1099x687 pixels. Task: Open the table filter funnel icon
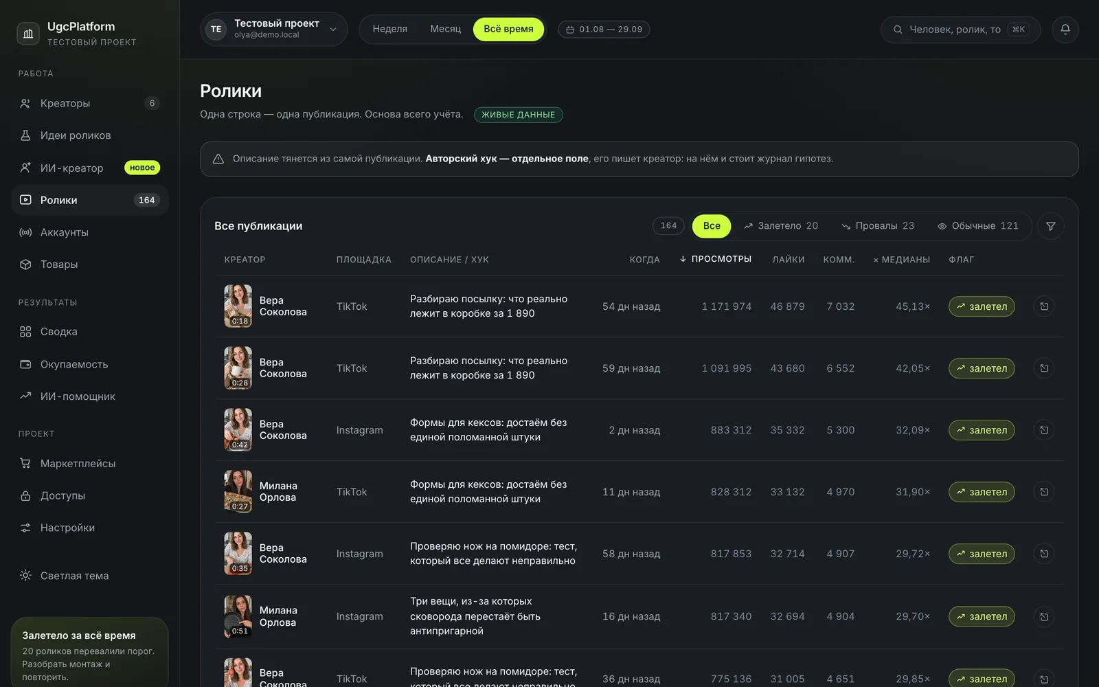tap(1050, 226)
